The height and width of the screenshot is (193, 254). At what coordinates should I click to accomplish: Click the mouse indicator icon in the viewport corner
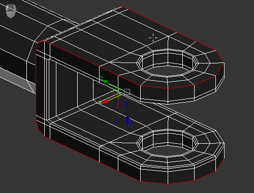(x=11, y=11)
